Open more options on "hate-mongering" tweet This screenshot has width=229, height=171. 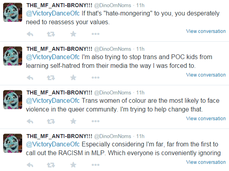click(95, 34)
